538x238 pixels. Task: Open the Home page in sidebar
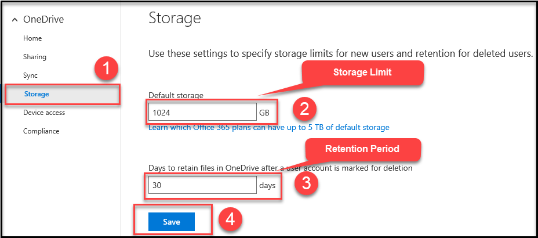pyautogui.click(x=32, y=38)
